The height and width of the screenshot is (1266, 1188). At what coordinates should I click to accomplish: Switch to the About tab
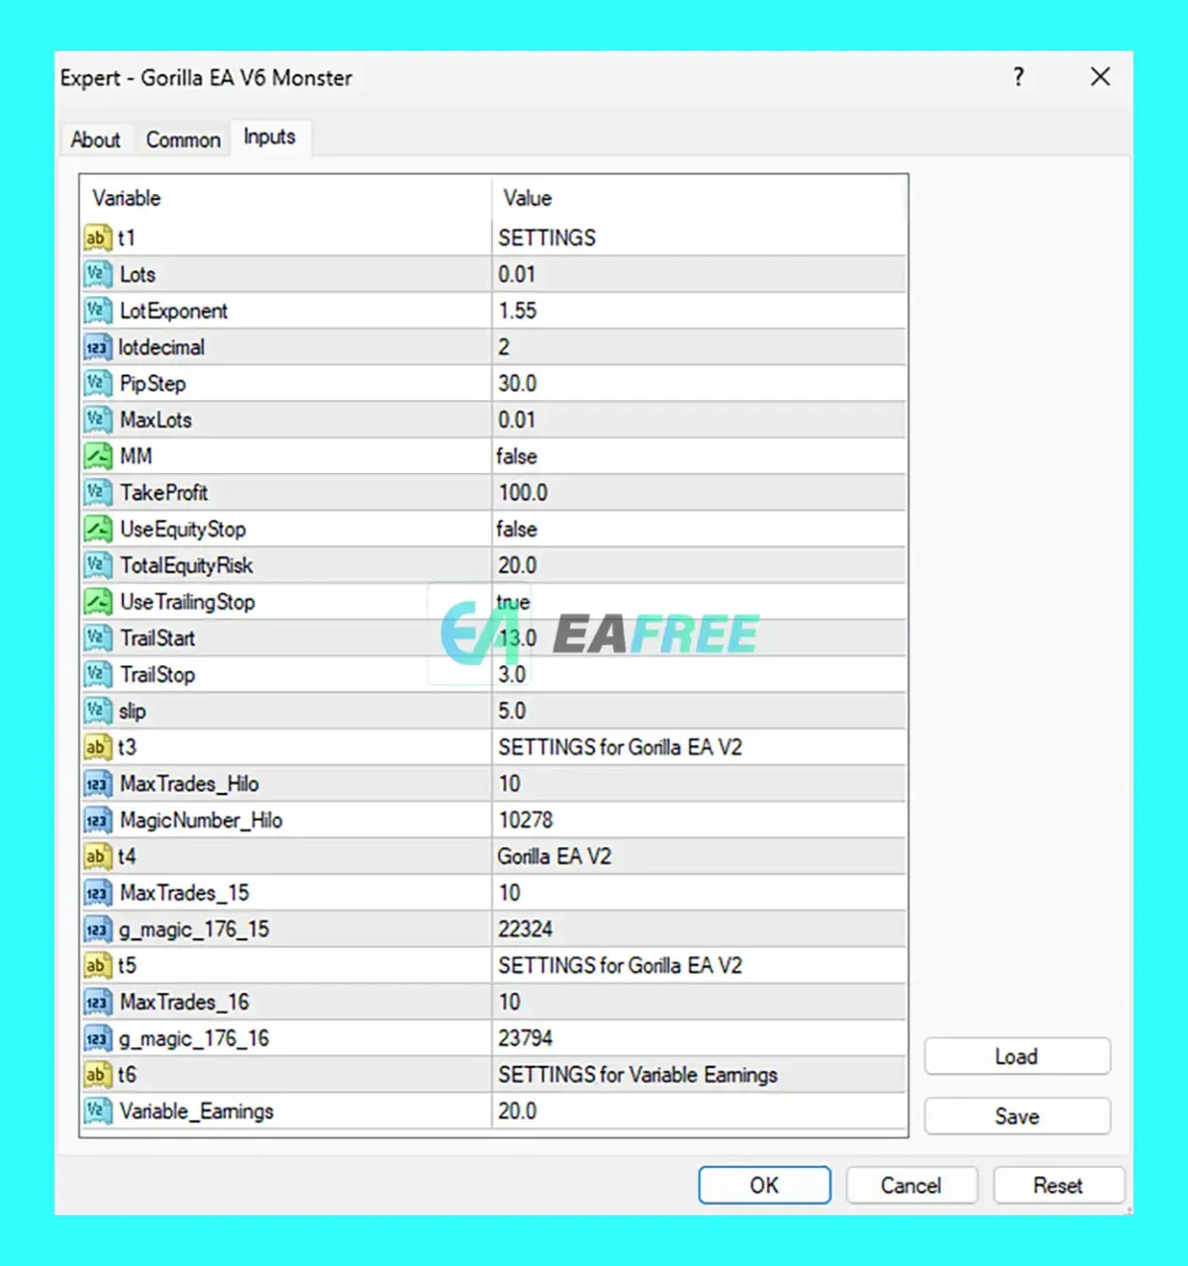[95, 140]
